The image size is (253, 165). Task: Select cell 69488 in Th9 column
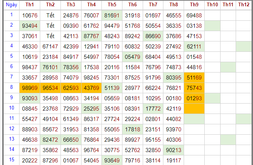(x=194, y=15)
